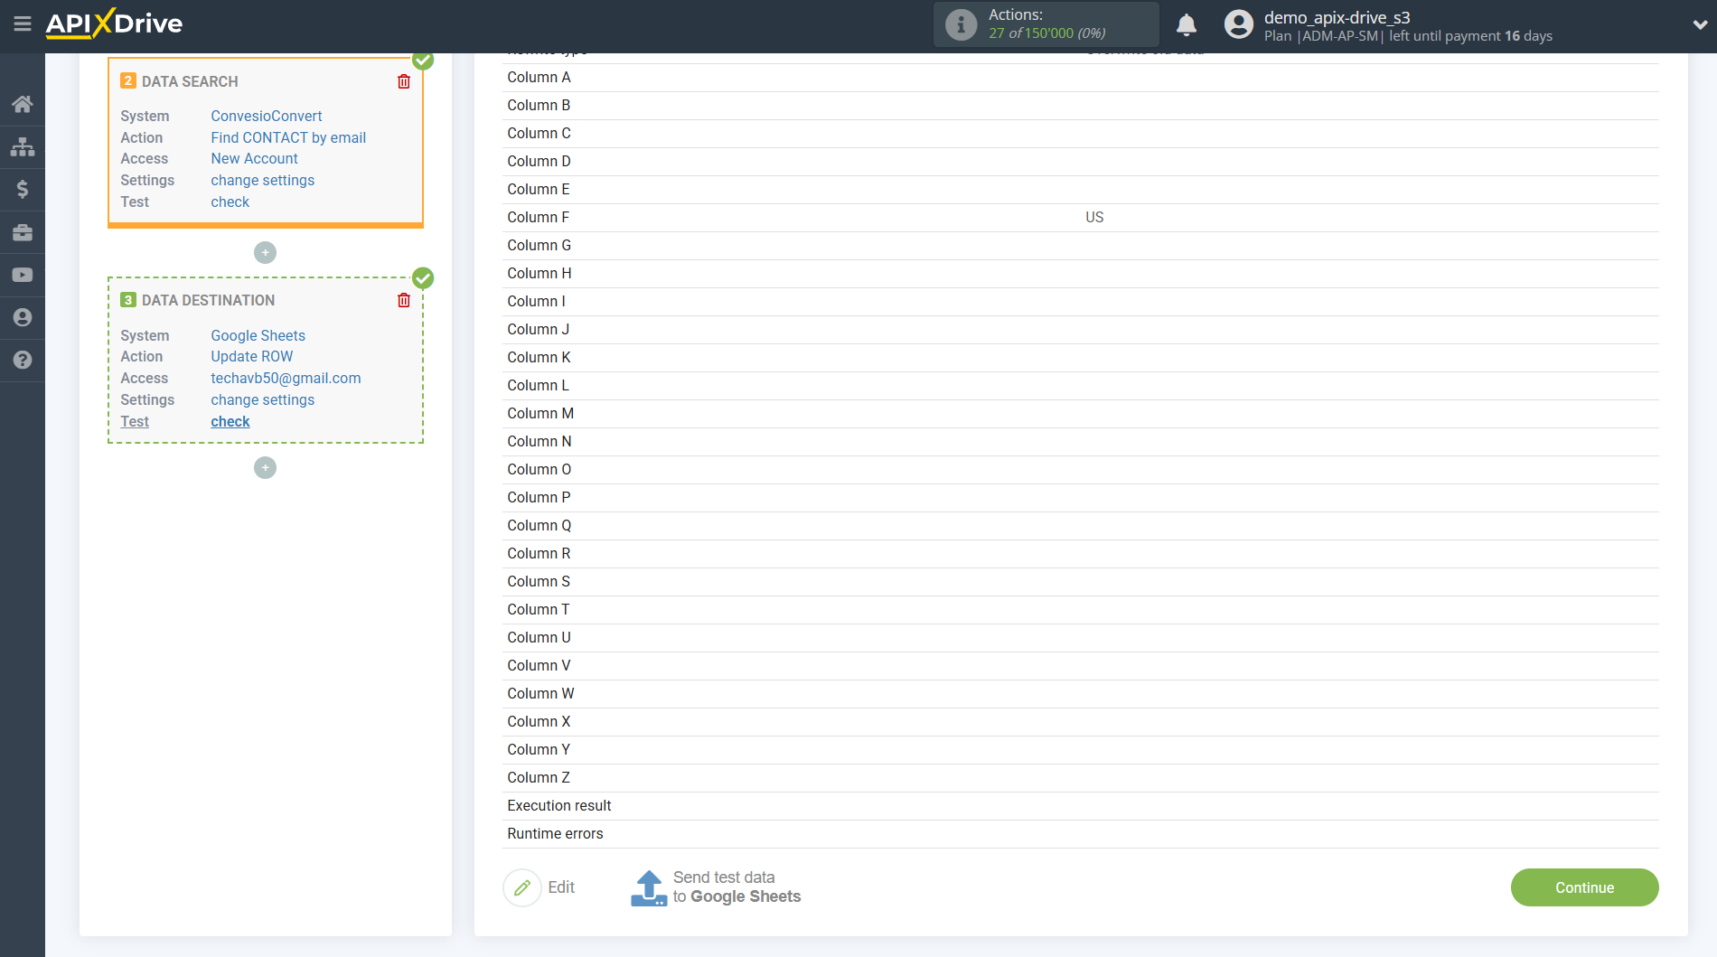Image resolution: width=1717 pixels, height=957 pixels.
Task: Open the connections sitemap icon in sidebar
Action: pos(23,146)
